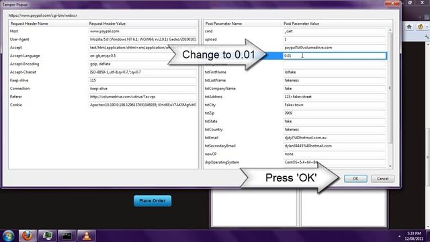The height and width of the screenshot is (242, 430).
Task: Click the post parameters scrollbar thumb
Action: click(390, 88)
